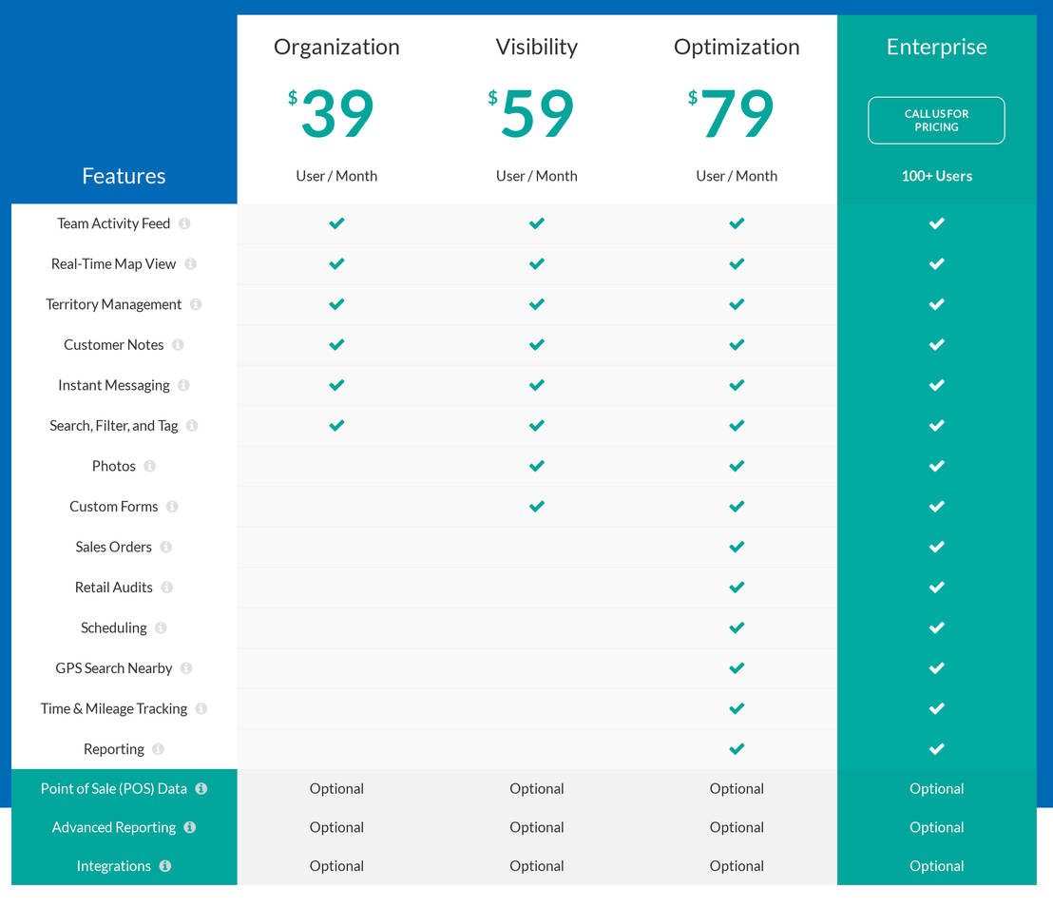Click the Photos feature label
The image size is (1053, 907).
click(x=113, y=466)
